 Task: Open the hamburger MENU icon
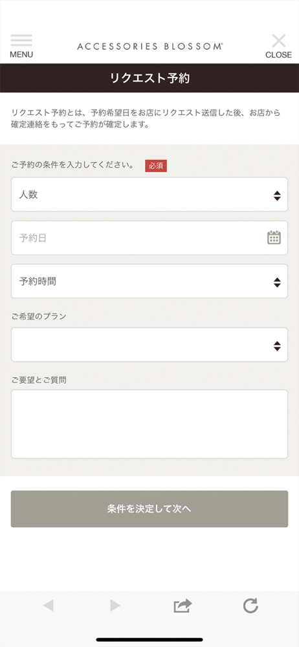click(21, 40)
